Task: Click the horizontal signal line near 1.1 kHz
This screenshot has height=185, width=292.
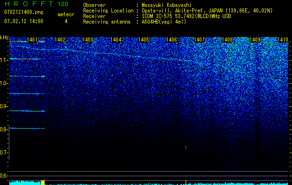Action: 27,59
